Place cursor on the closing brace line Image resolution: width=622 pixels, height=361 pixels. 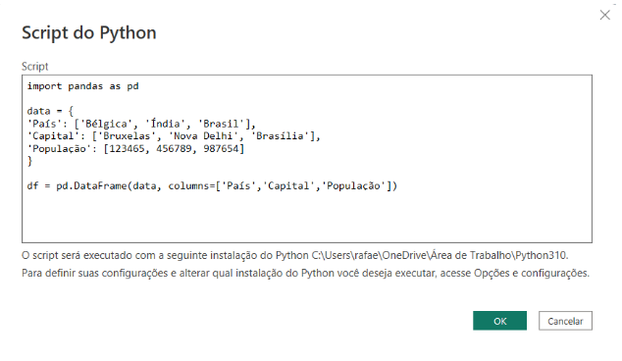[29, 161]
